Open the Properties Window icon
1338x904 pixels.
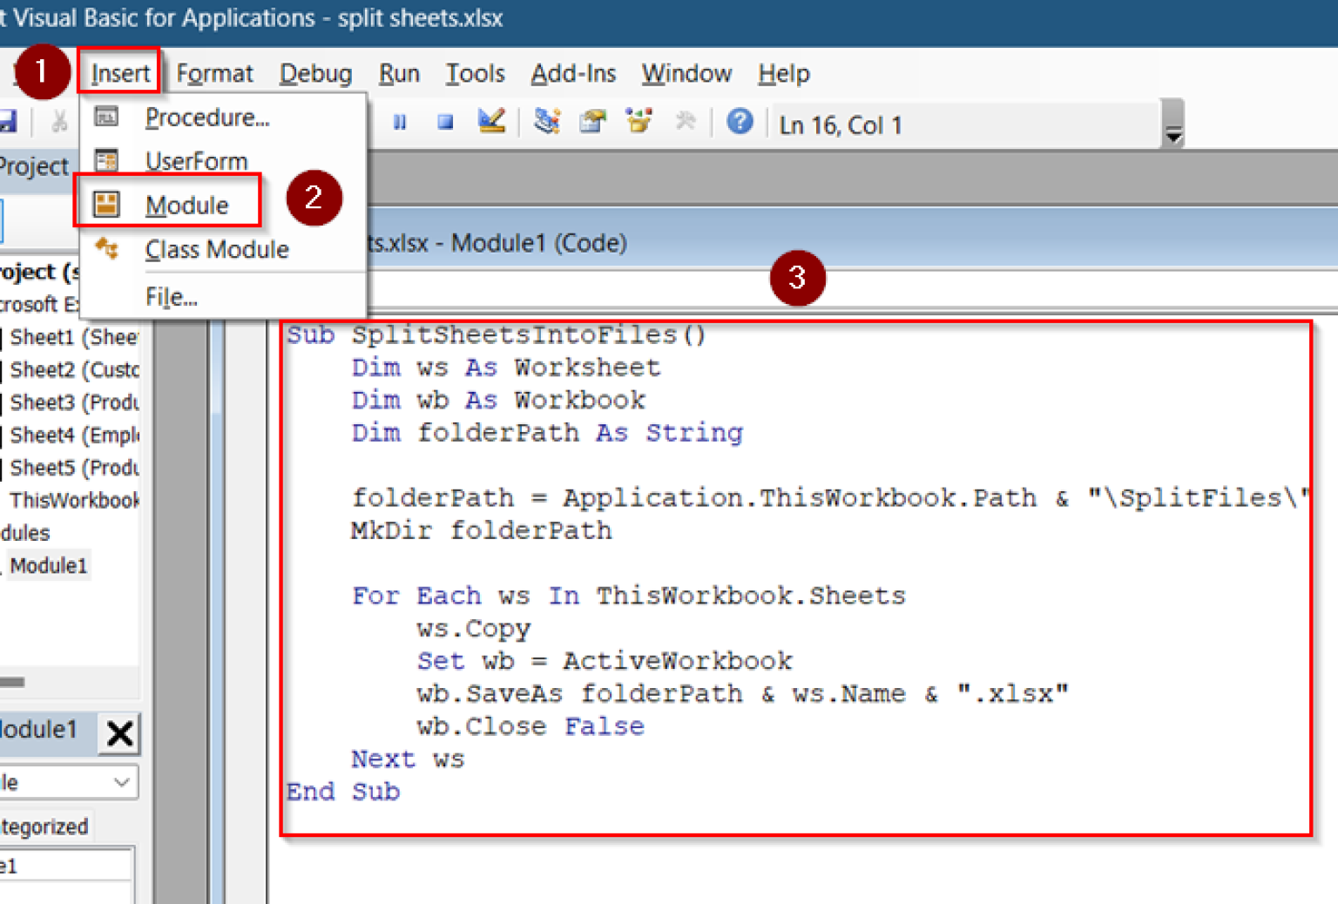(x=593, y=123)
